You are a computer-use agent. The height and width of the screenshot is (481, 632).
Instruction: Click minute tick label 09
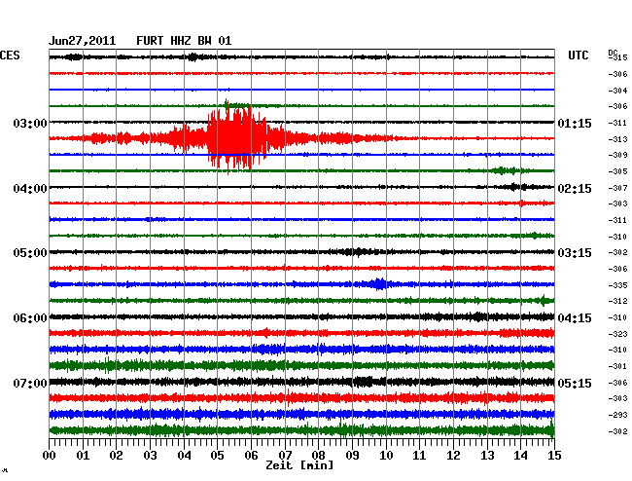coord(352,455)
